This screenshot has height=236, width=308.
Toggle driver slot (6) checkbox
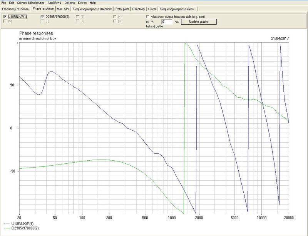click(42, 21)
